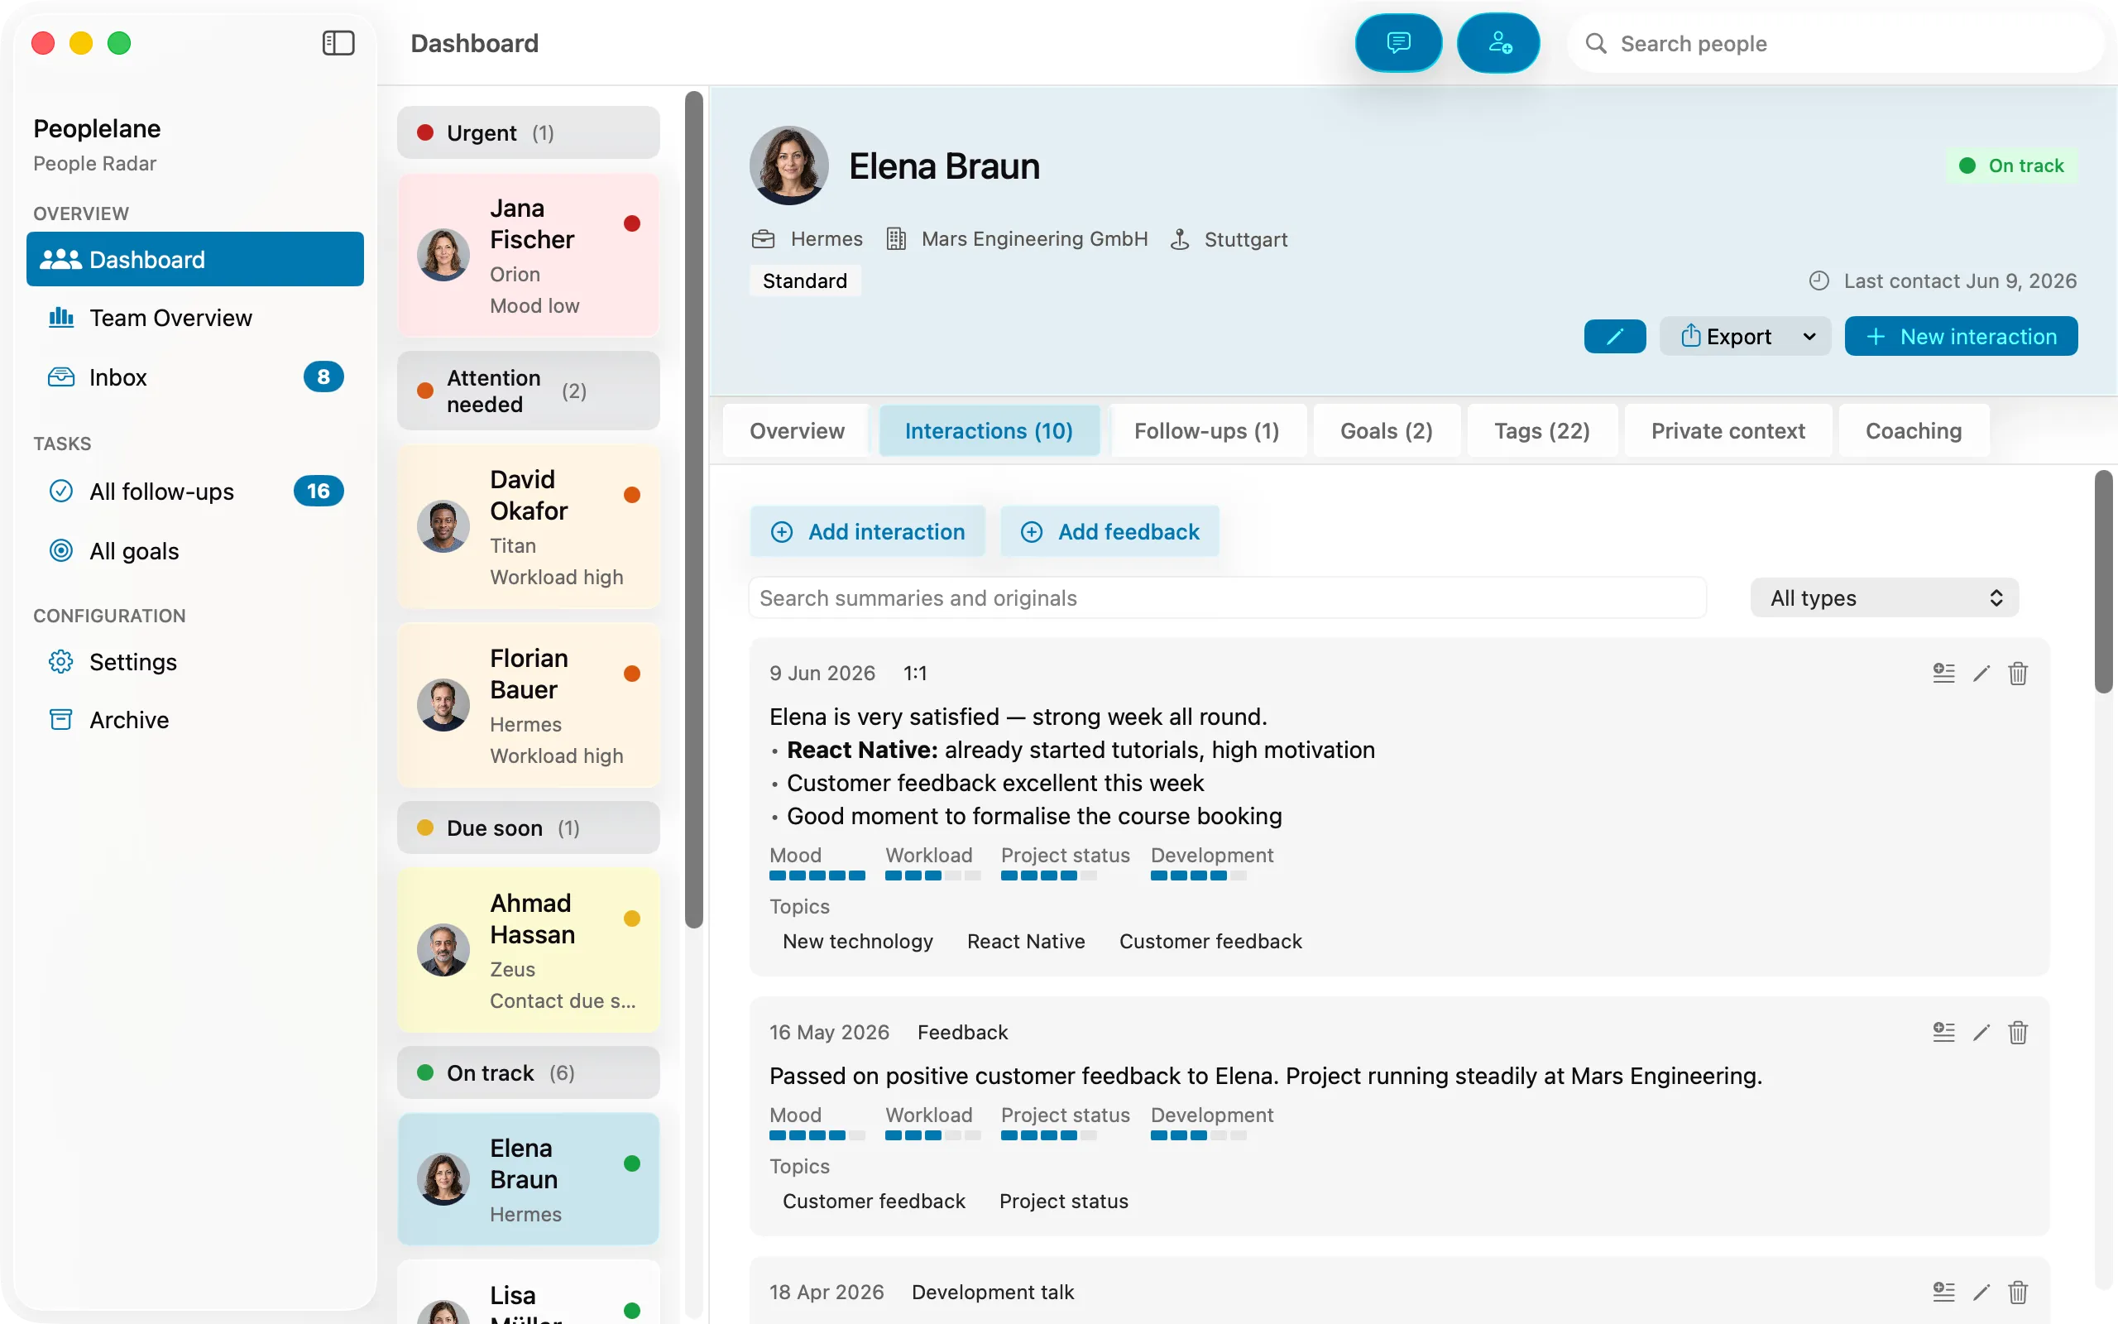2118x1324 pixels.
Task: Expand the Export dropdown chevron
Action: coord(1809,336)
